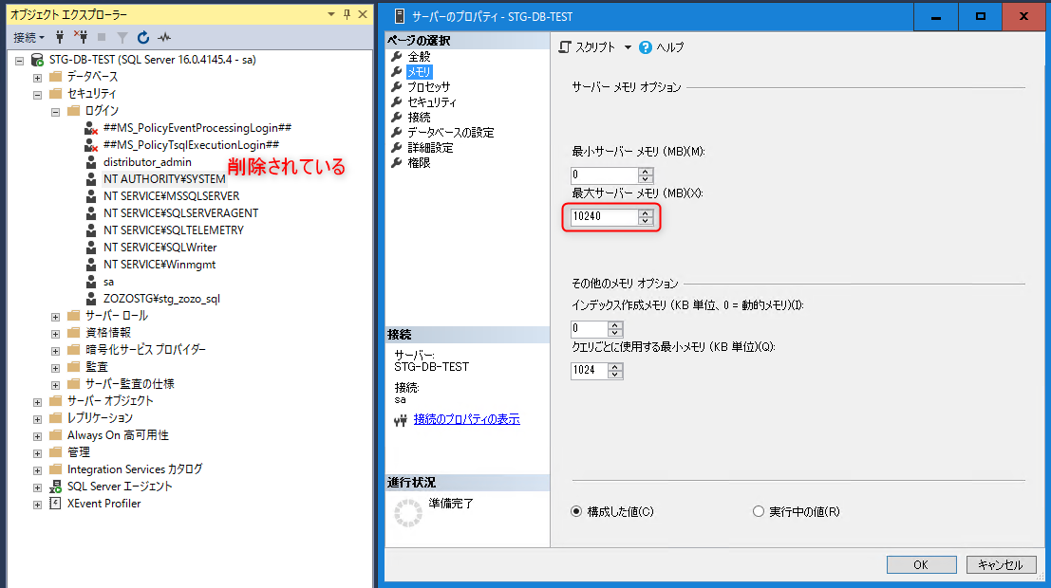Viewport: 1051px width, 588px height.
Task: Select NT SERVICE¥MSSQLSERVER login
Action: (172, 195)
